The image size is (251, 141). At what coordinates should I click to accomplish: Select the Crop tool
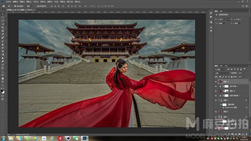coord(3,27)
